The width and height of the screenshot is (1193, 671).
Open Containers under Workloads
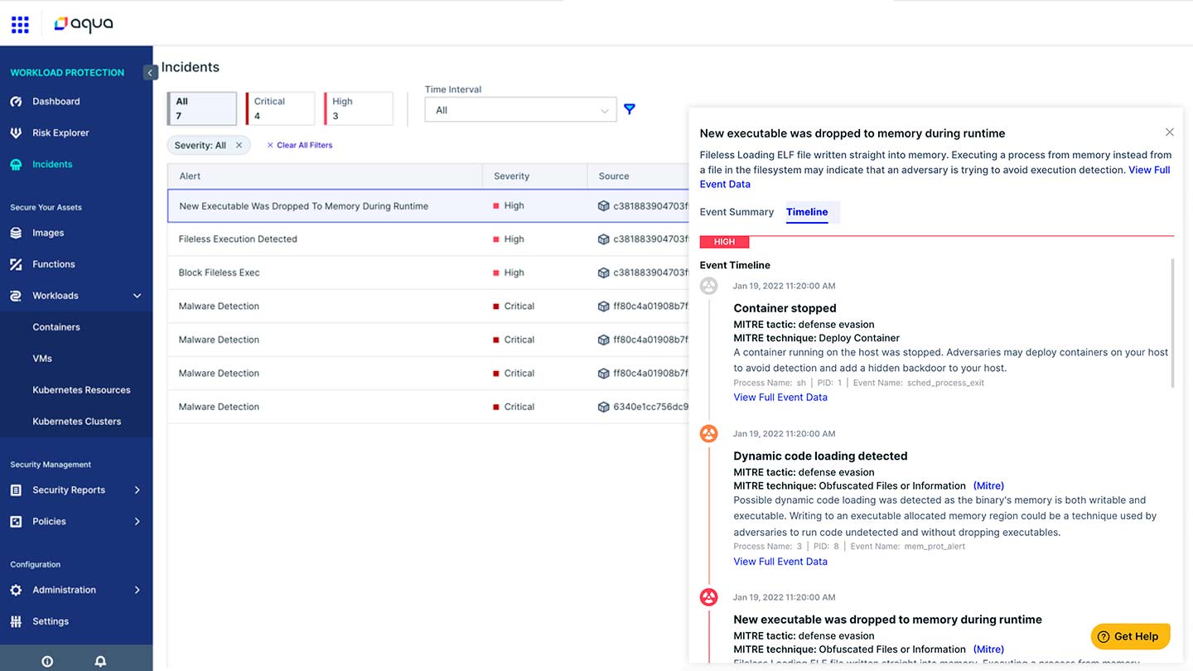[56, 327]
